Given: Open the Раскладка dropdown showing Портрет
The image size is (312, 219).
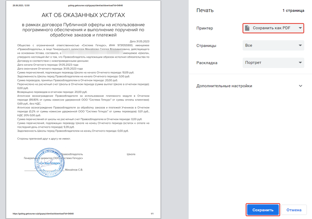Looking at the screenshot, I should point(273,63).
